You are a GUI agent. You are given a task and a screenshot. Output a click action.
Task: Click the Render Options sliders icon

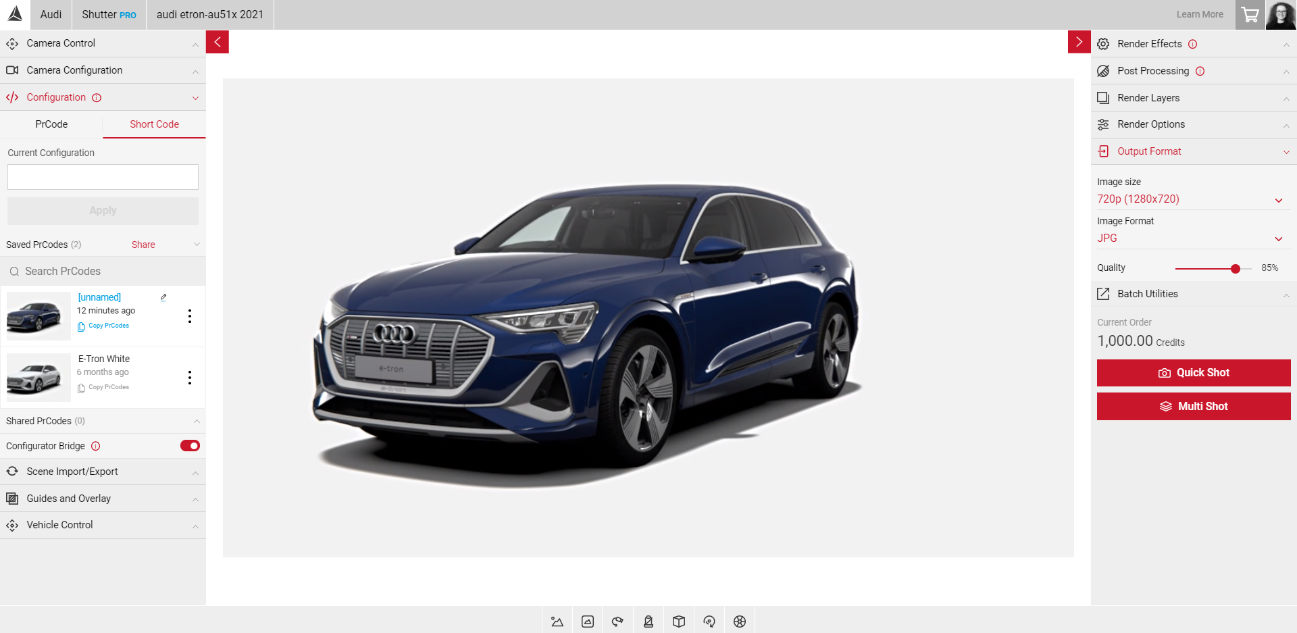1103,124
